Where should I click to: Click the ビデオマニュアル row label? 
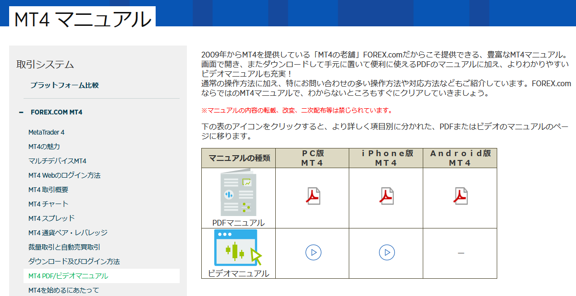coord(238,273)
